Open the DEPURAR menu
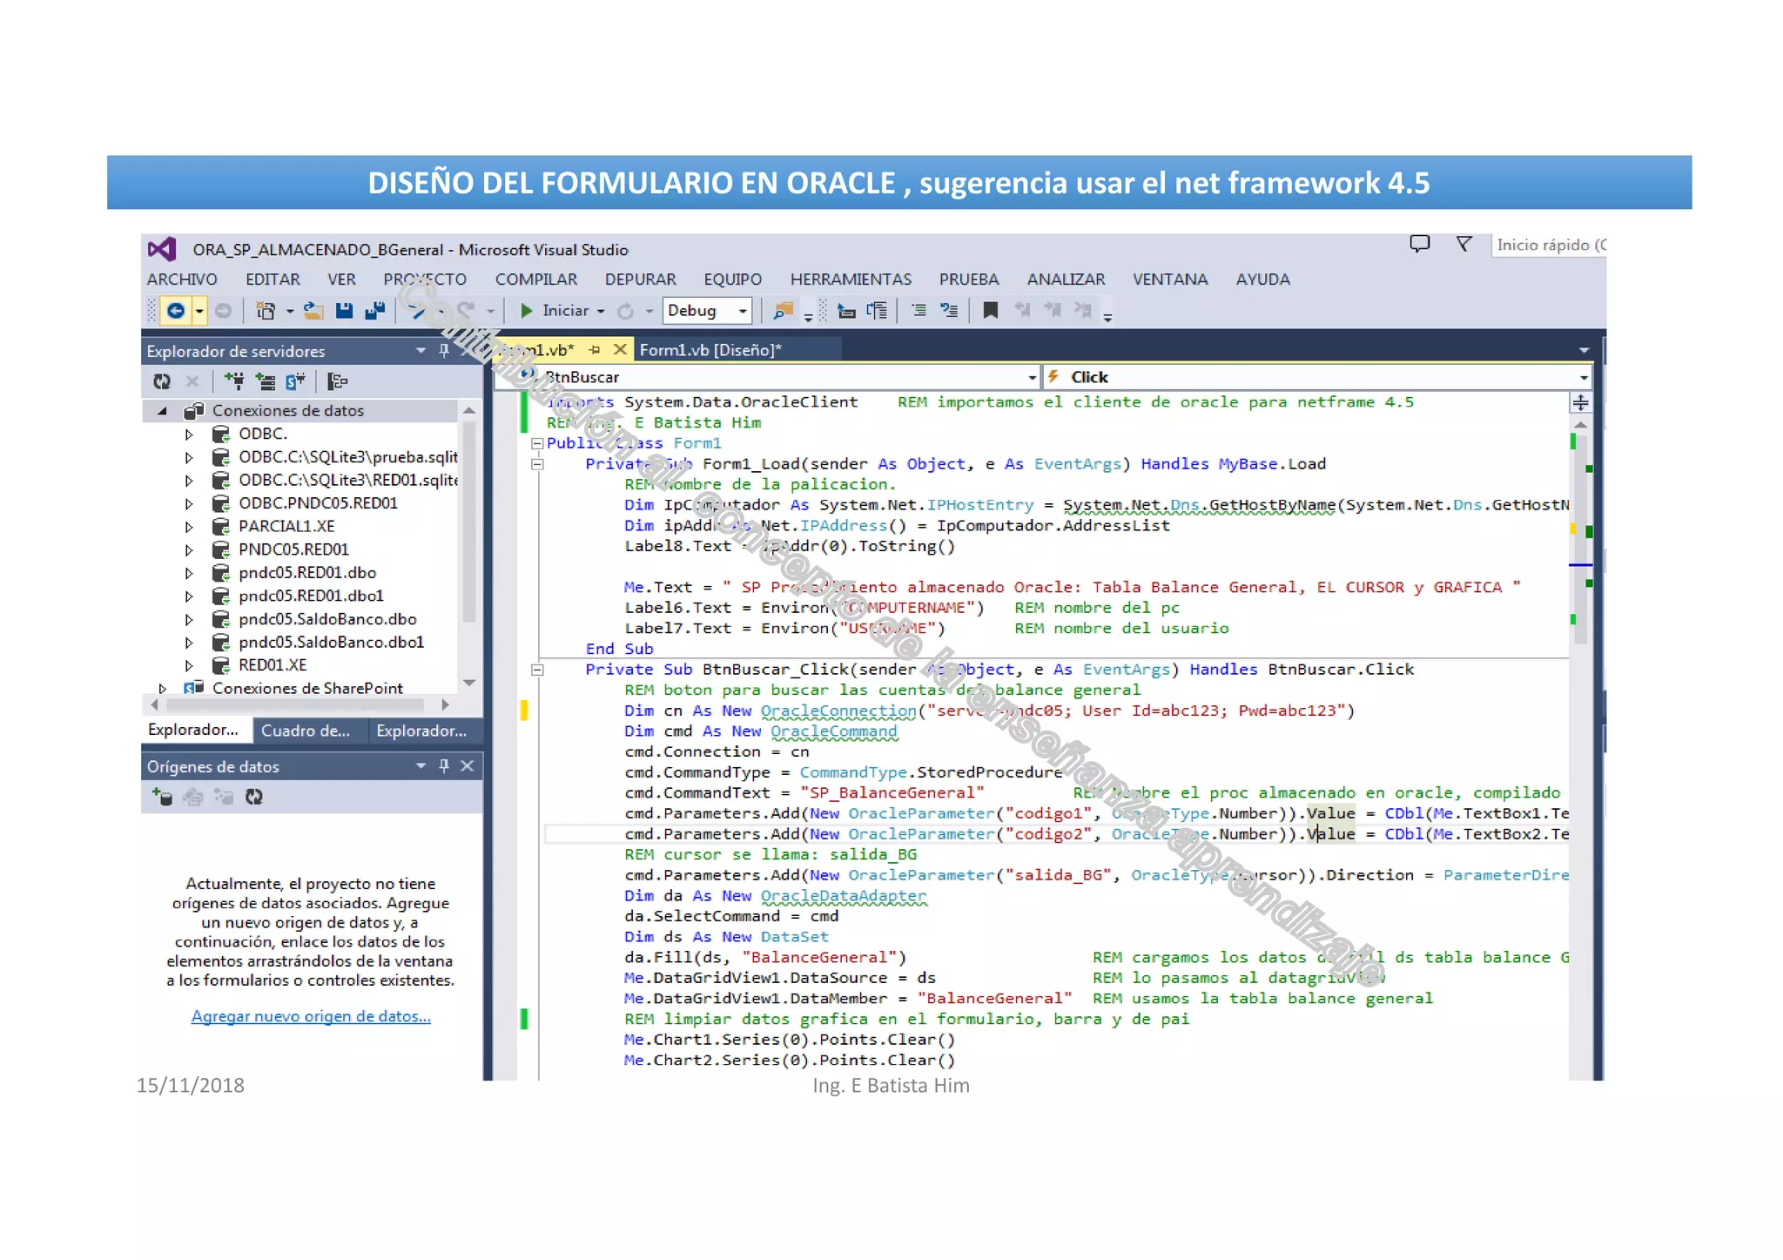 [641, 280]
